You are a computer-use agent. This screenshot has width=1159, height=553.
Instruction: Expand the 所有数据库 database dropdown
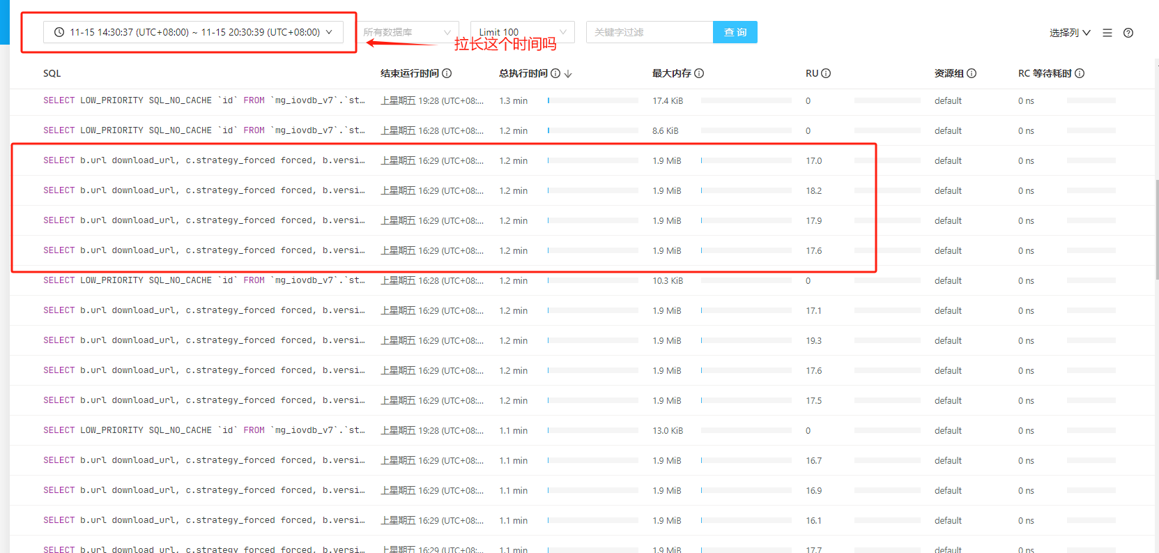408,32
